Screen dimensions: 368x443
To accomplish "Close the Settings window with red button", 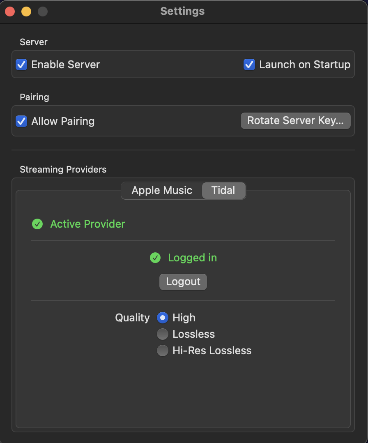I will coord(10,12).
